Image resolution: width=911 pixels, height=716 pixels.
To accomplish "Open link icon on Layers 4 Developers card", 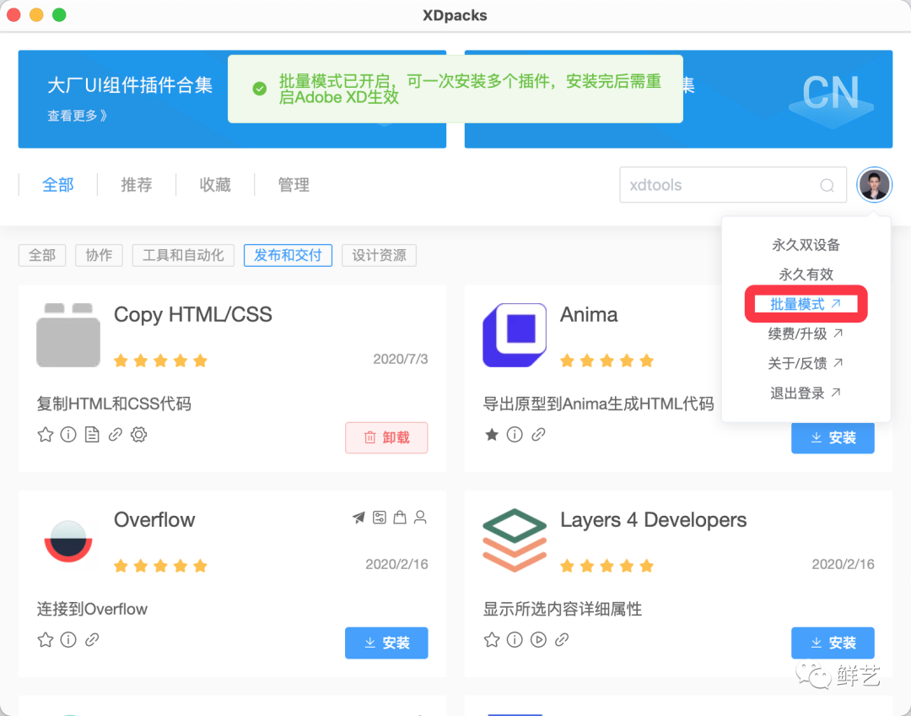I will (x=562, y=640).
